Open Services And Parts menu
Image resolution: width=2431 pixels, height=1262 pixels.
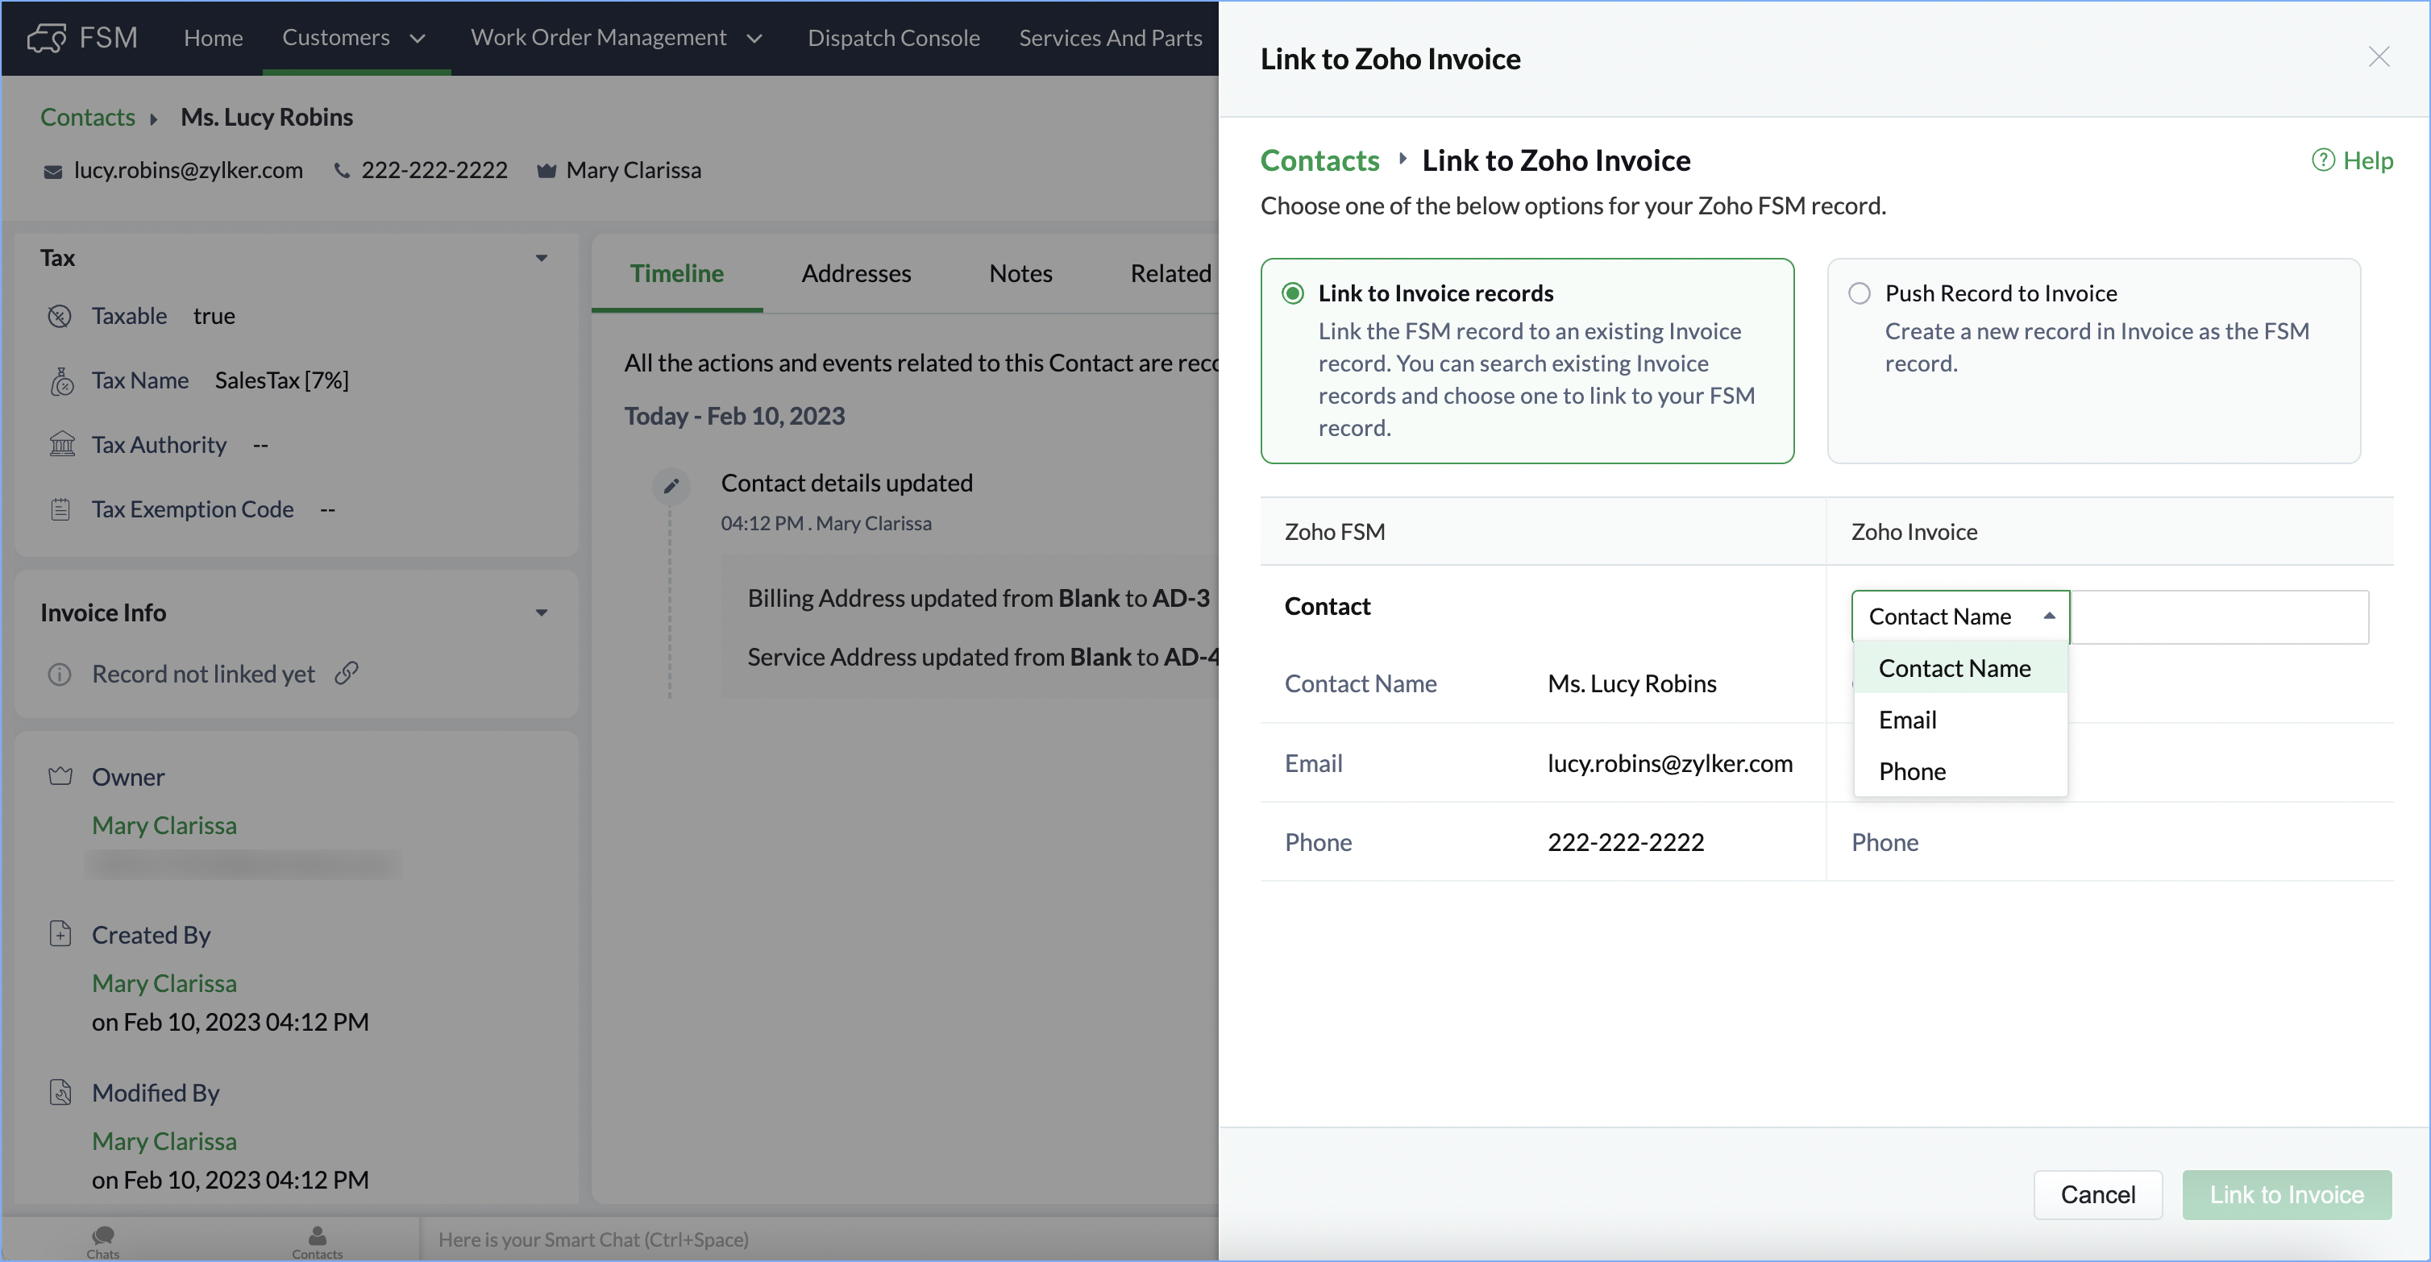(x=1111, y=38)
